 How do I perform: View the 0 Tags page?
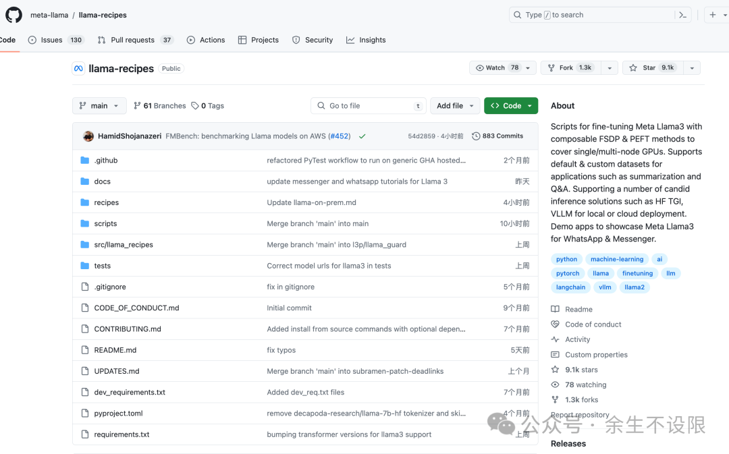[x=208, y=106]
